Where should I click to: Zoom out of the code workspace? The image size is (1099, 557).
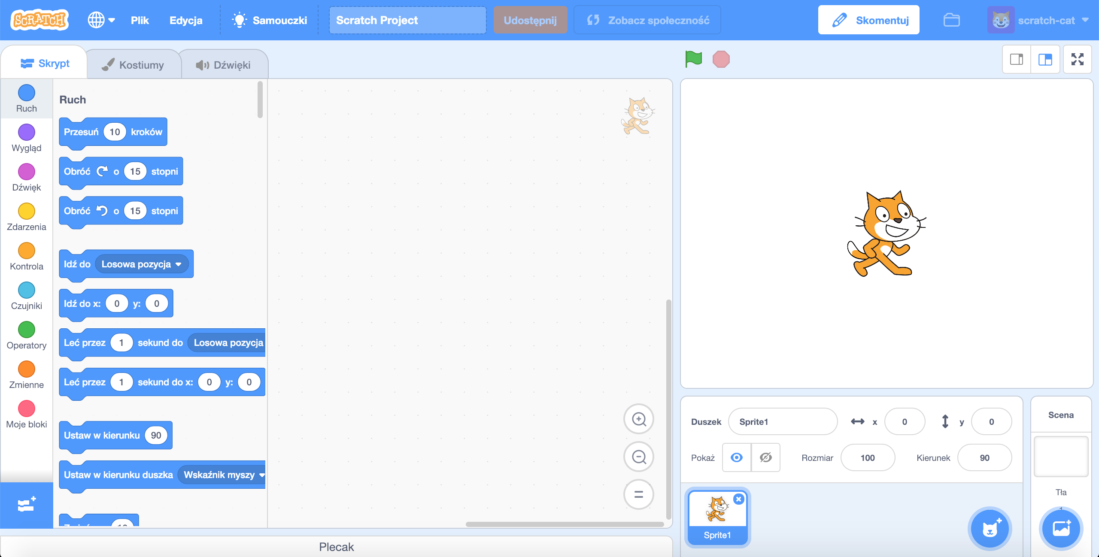638,457
